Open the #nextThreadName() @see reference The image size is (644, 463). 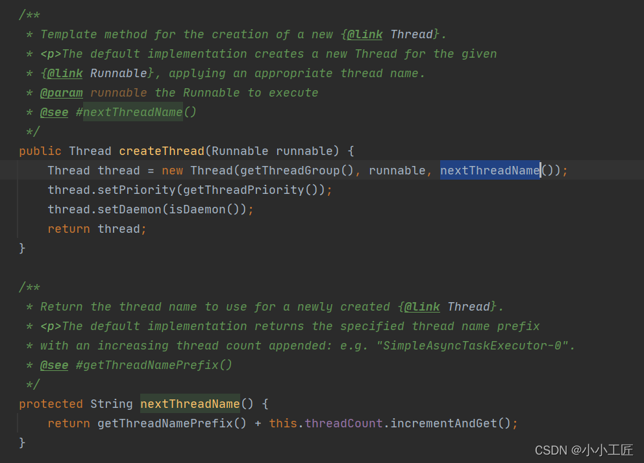click(136, 112)
